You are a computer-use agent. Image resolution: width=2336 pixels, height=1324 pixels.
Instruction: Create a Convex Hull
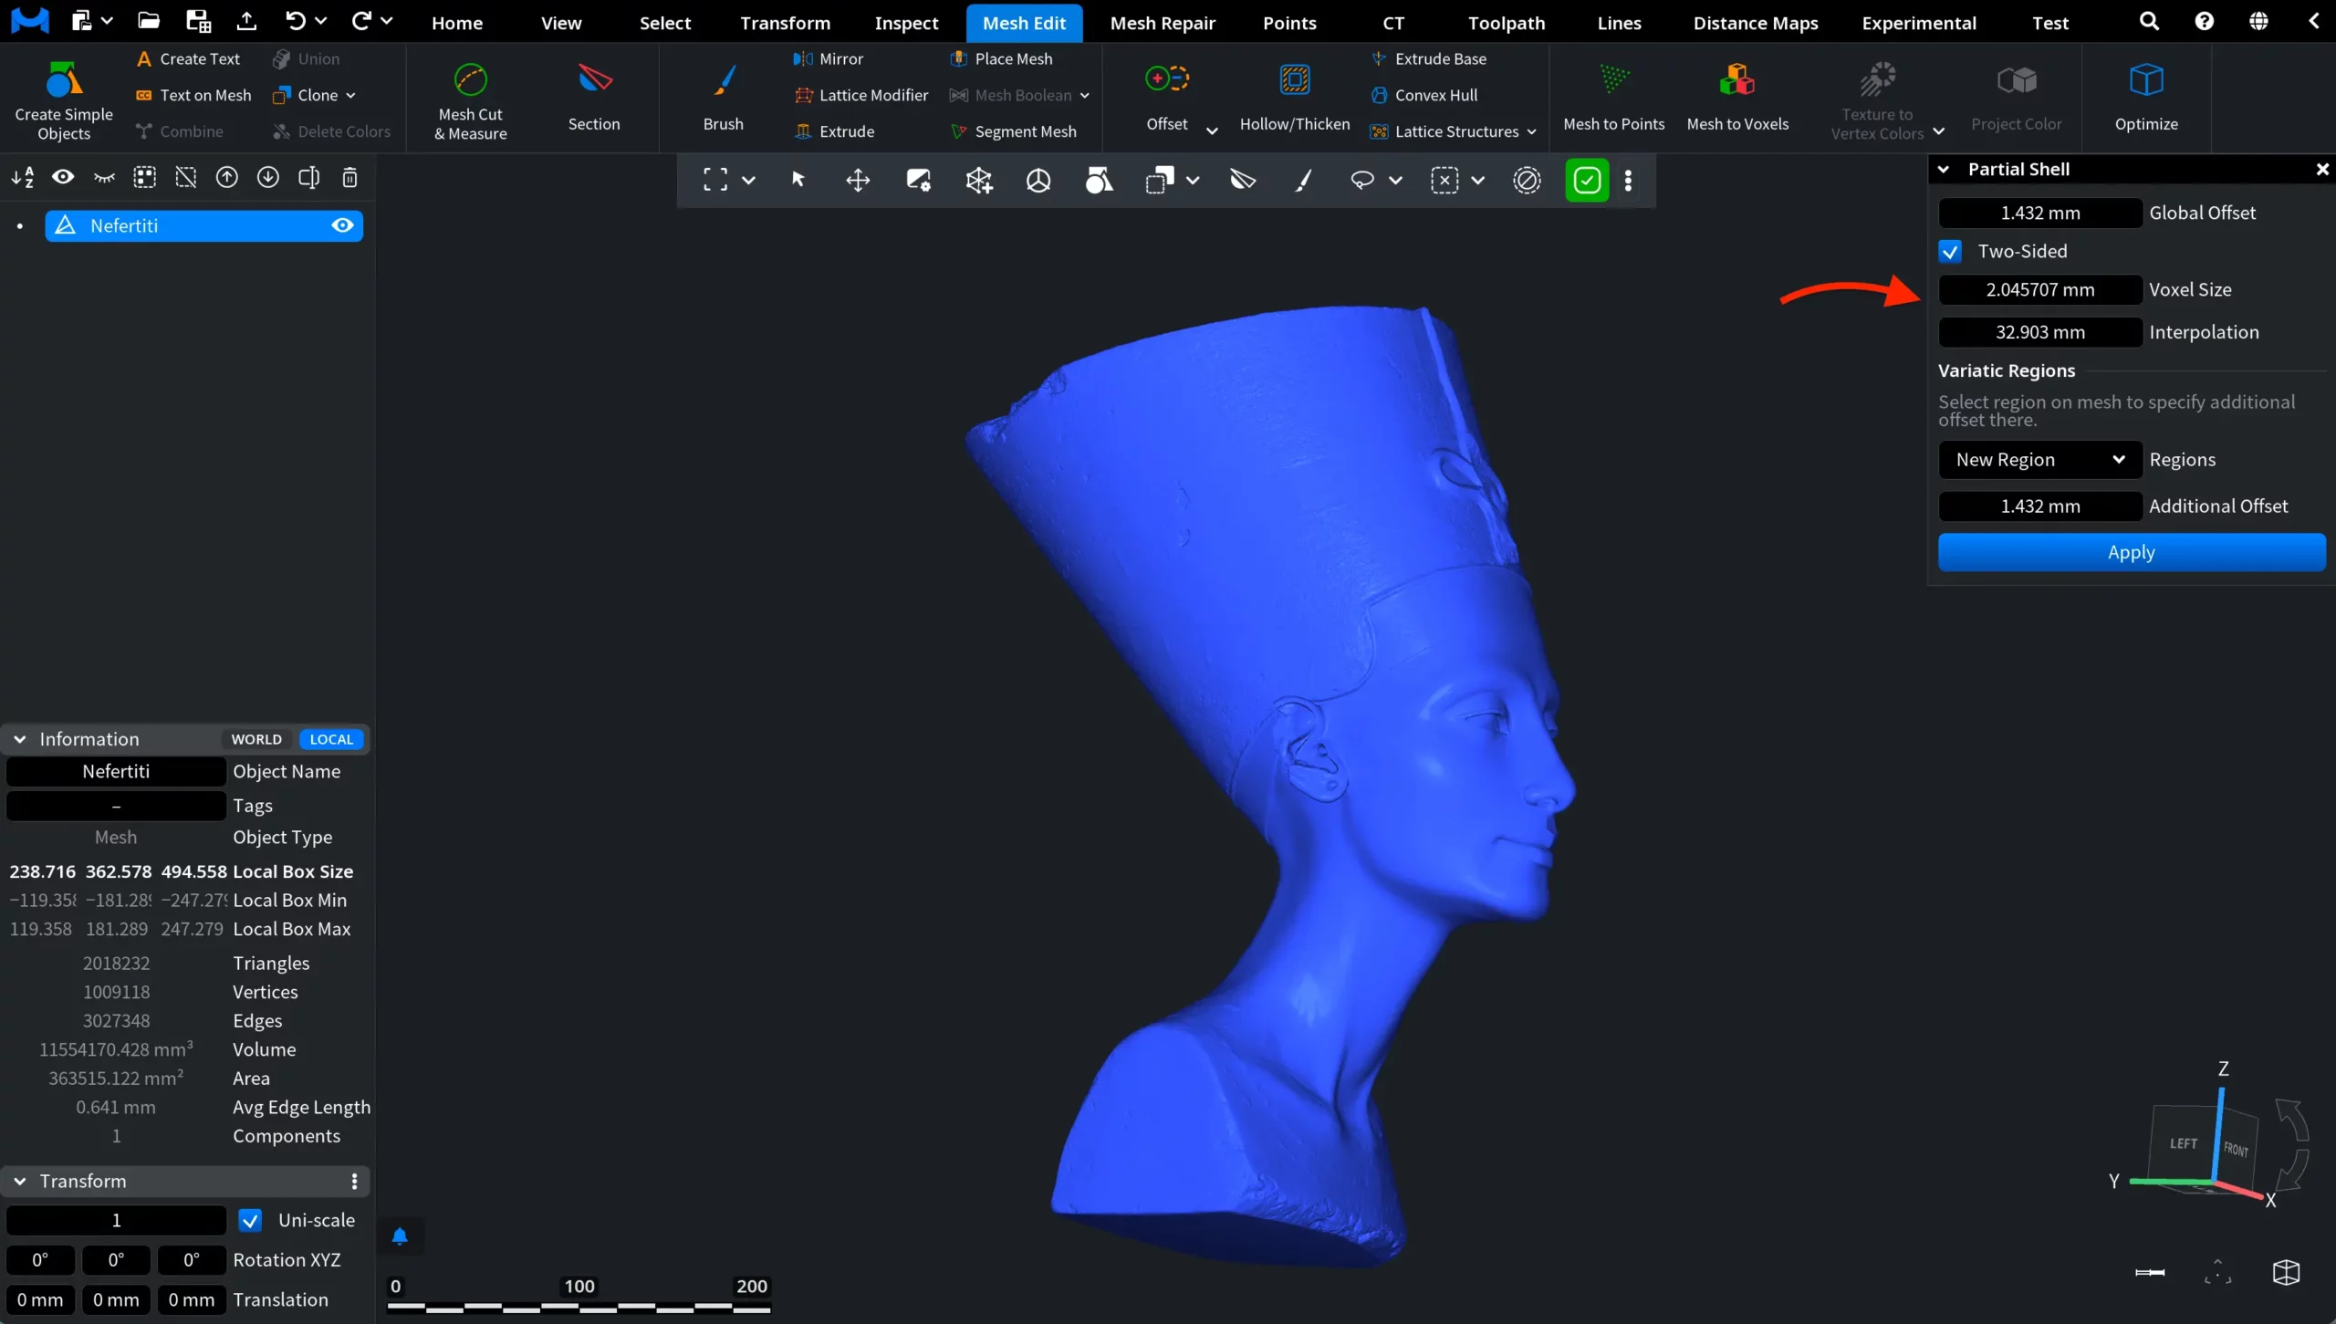1424,95
